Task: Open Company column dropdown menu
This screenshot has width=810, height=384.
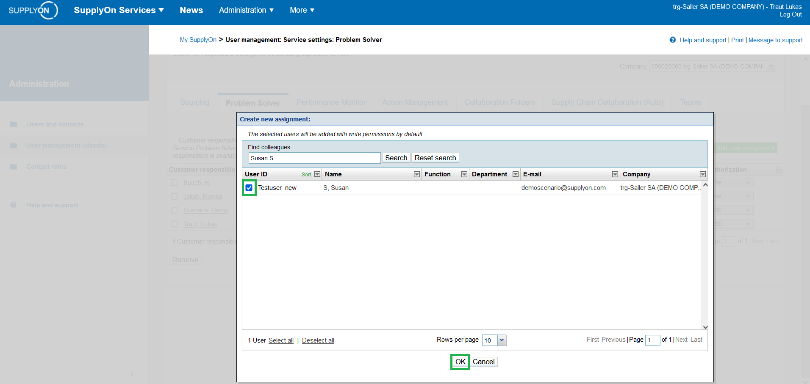Action: click(x=703, y=174)
